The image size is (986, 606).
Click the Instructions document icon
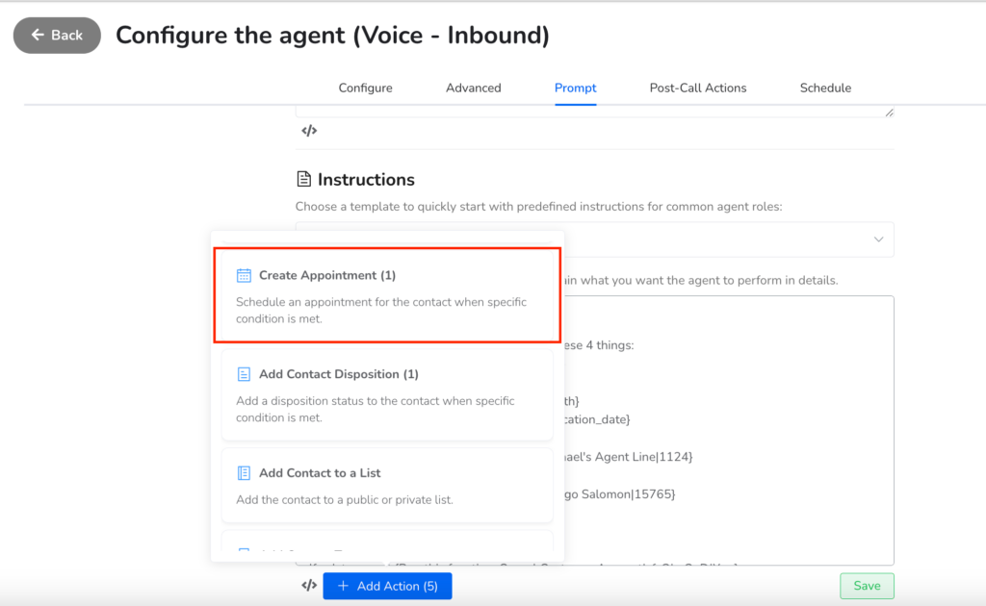[303, 179]
